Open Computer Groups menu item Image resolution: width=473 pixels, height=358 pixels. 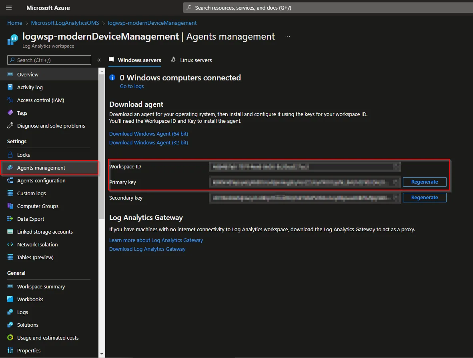(49, 206)
